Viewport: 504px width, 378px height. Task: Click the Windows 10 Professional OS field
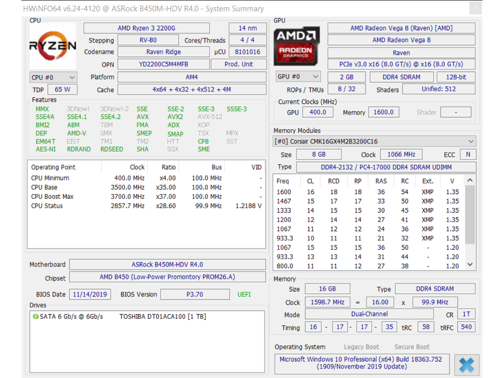(362, 363)
